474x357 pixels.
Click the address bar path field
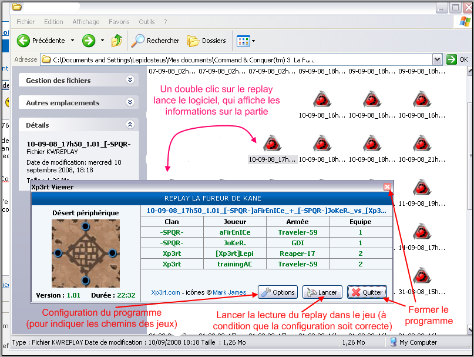tap(236, 59)
